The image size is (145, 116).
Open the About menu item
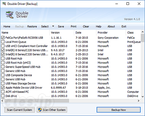tap(111, 26)
